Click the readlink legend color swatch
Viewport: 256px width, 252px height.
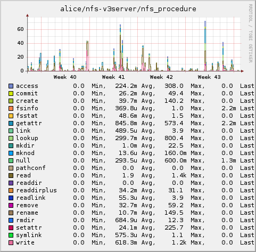pos(11,198)
